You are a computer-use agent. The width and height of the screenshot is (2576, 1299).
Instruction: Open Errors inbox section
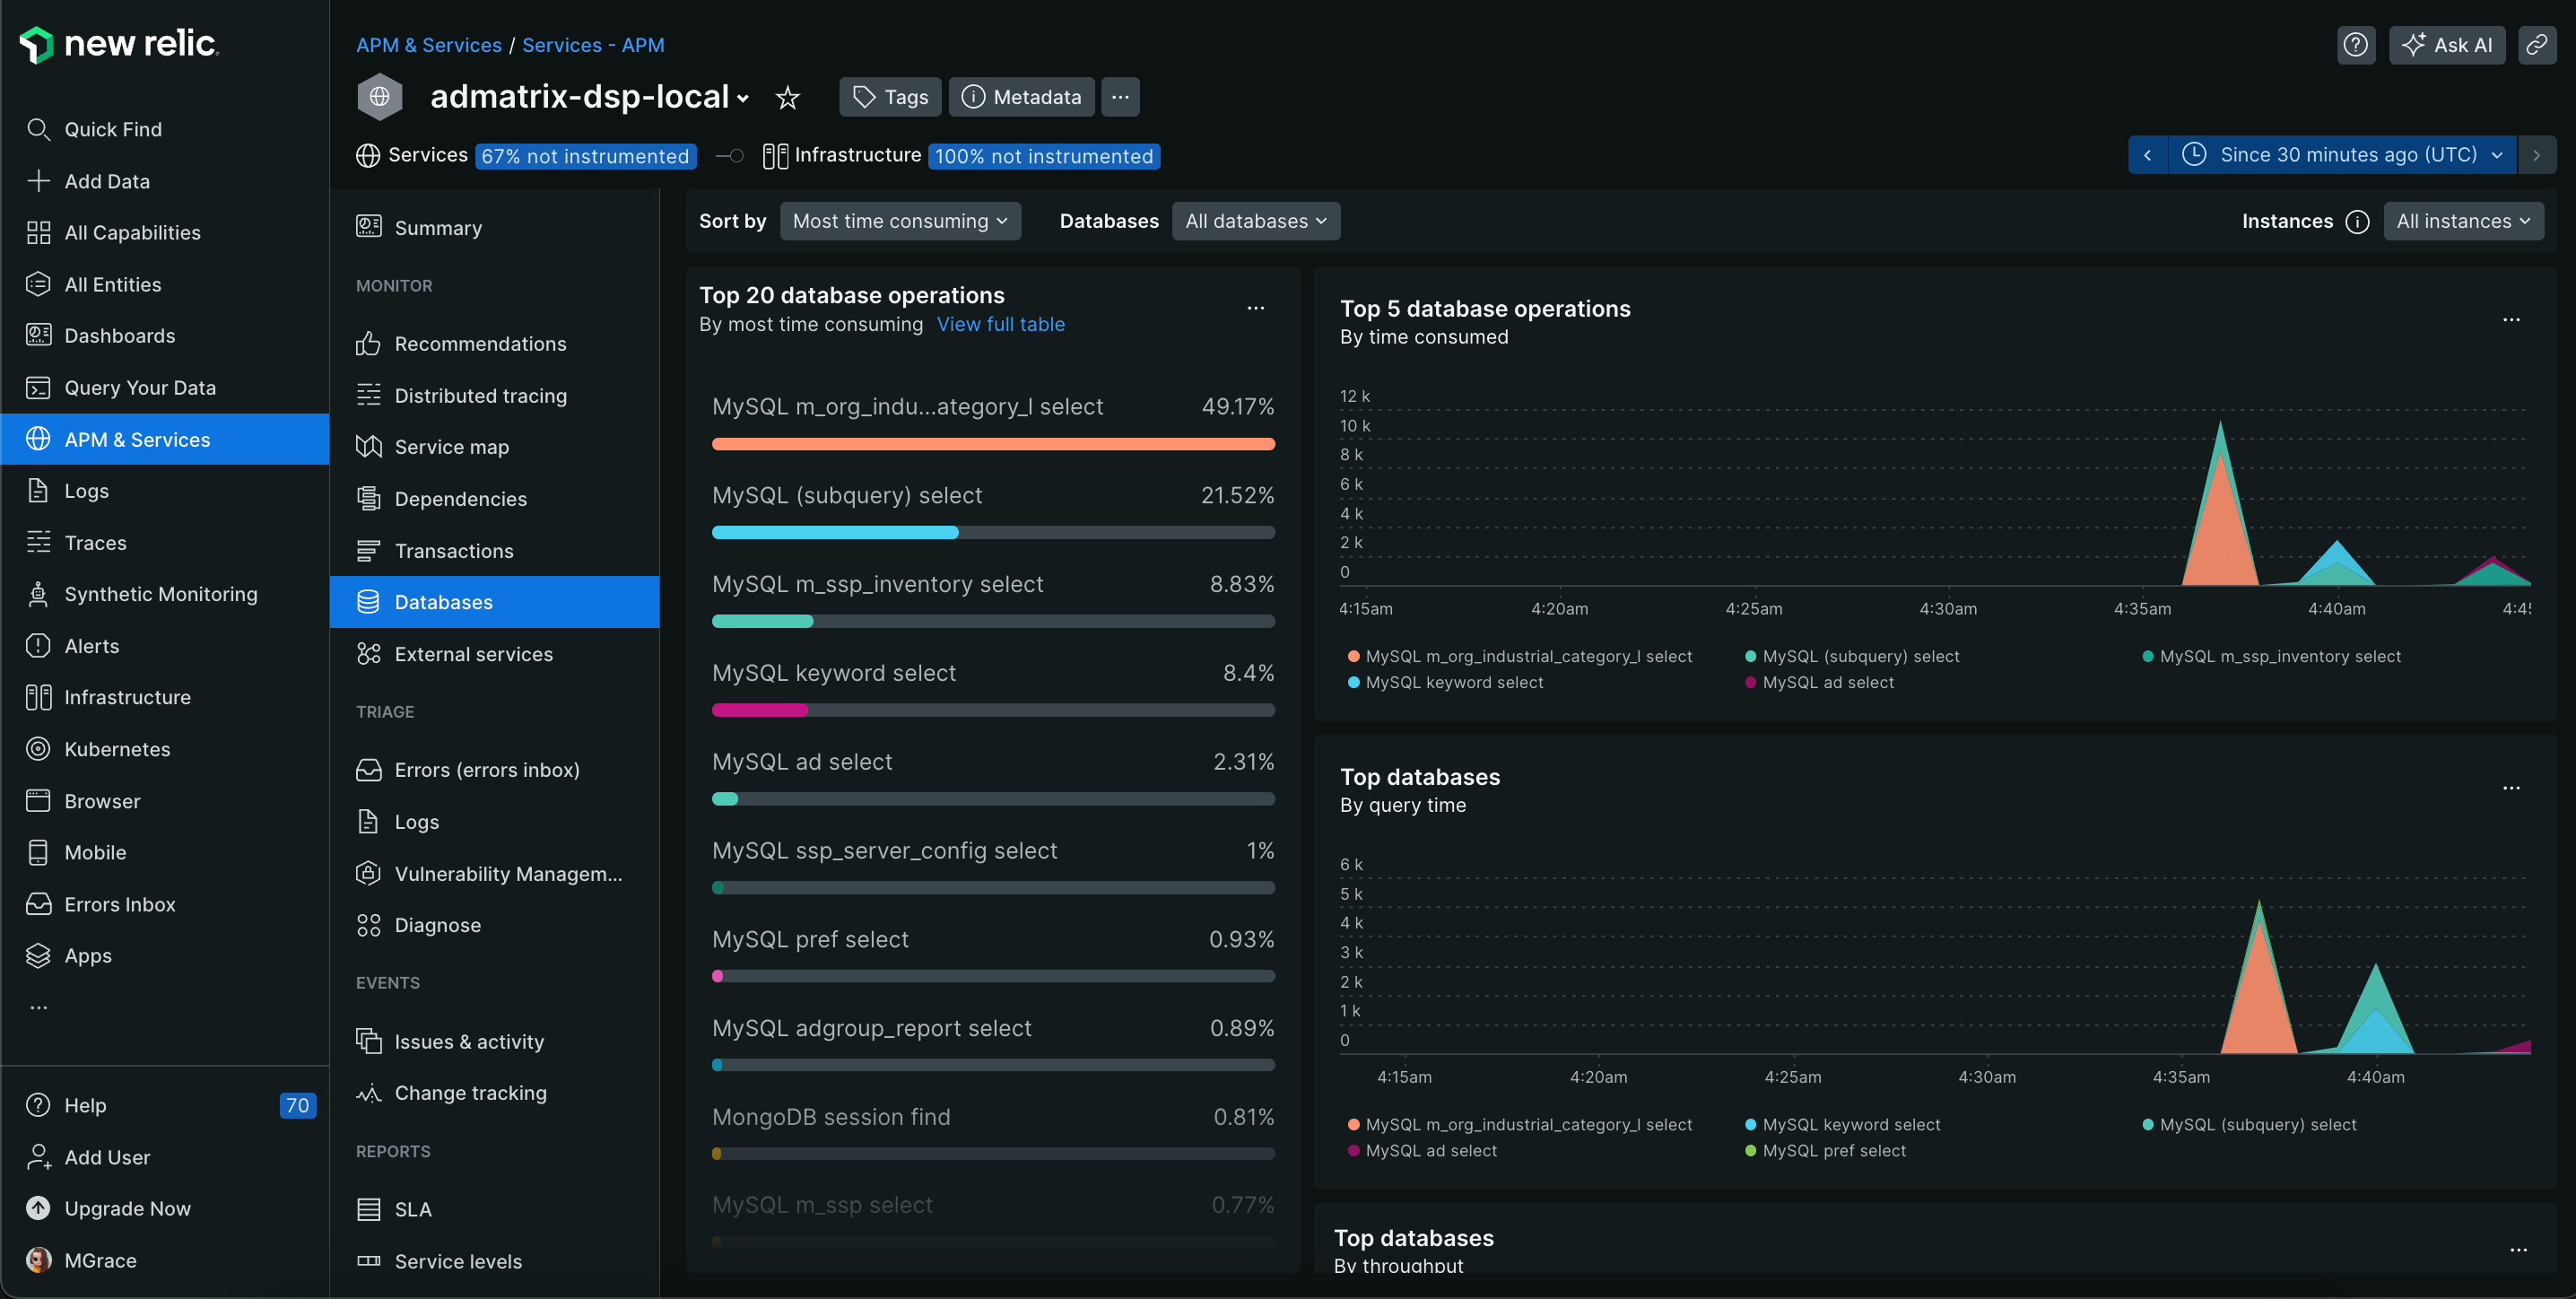119,904
